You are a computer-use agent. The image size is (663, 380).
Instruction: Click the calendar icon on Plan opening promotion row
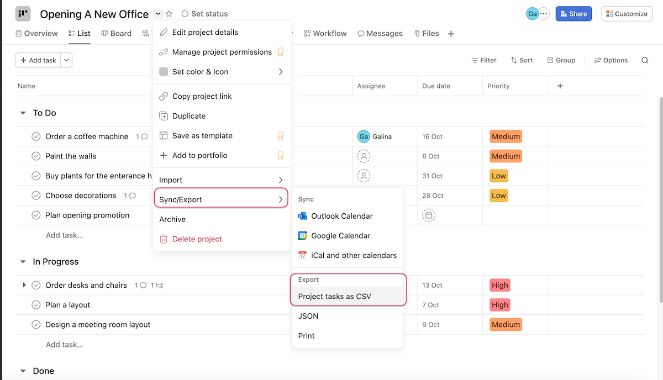pyautogui.click(x=429, y=215)
